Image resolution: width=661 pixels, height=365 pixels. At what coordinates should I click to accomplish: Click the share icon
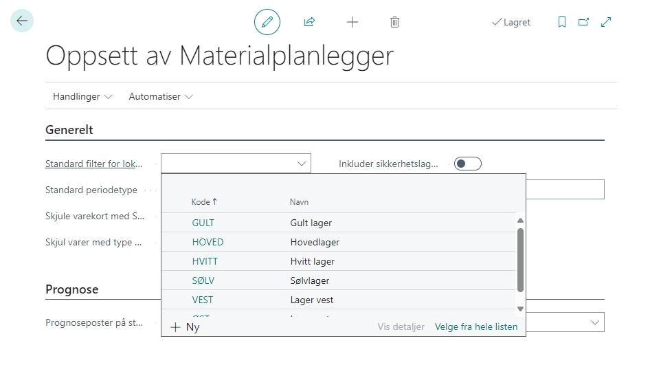[309, 22]
